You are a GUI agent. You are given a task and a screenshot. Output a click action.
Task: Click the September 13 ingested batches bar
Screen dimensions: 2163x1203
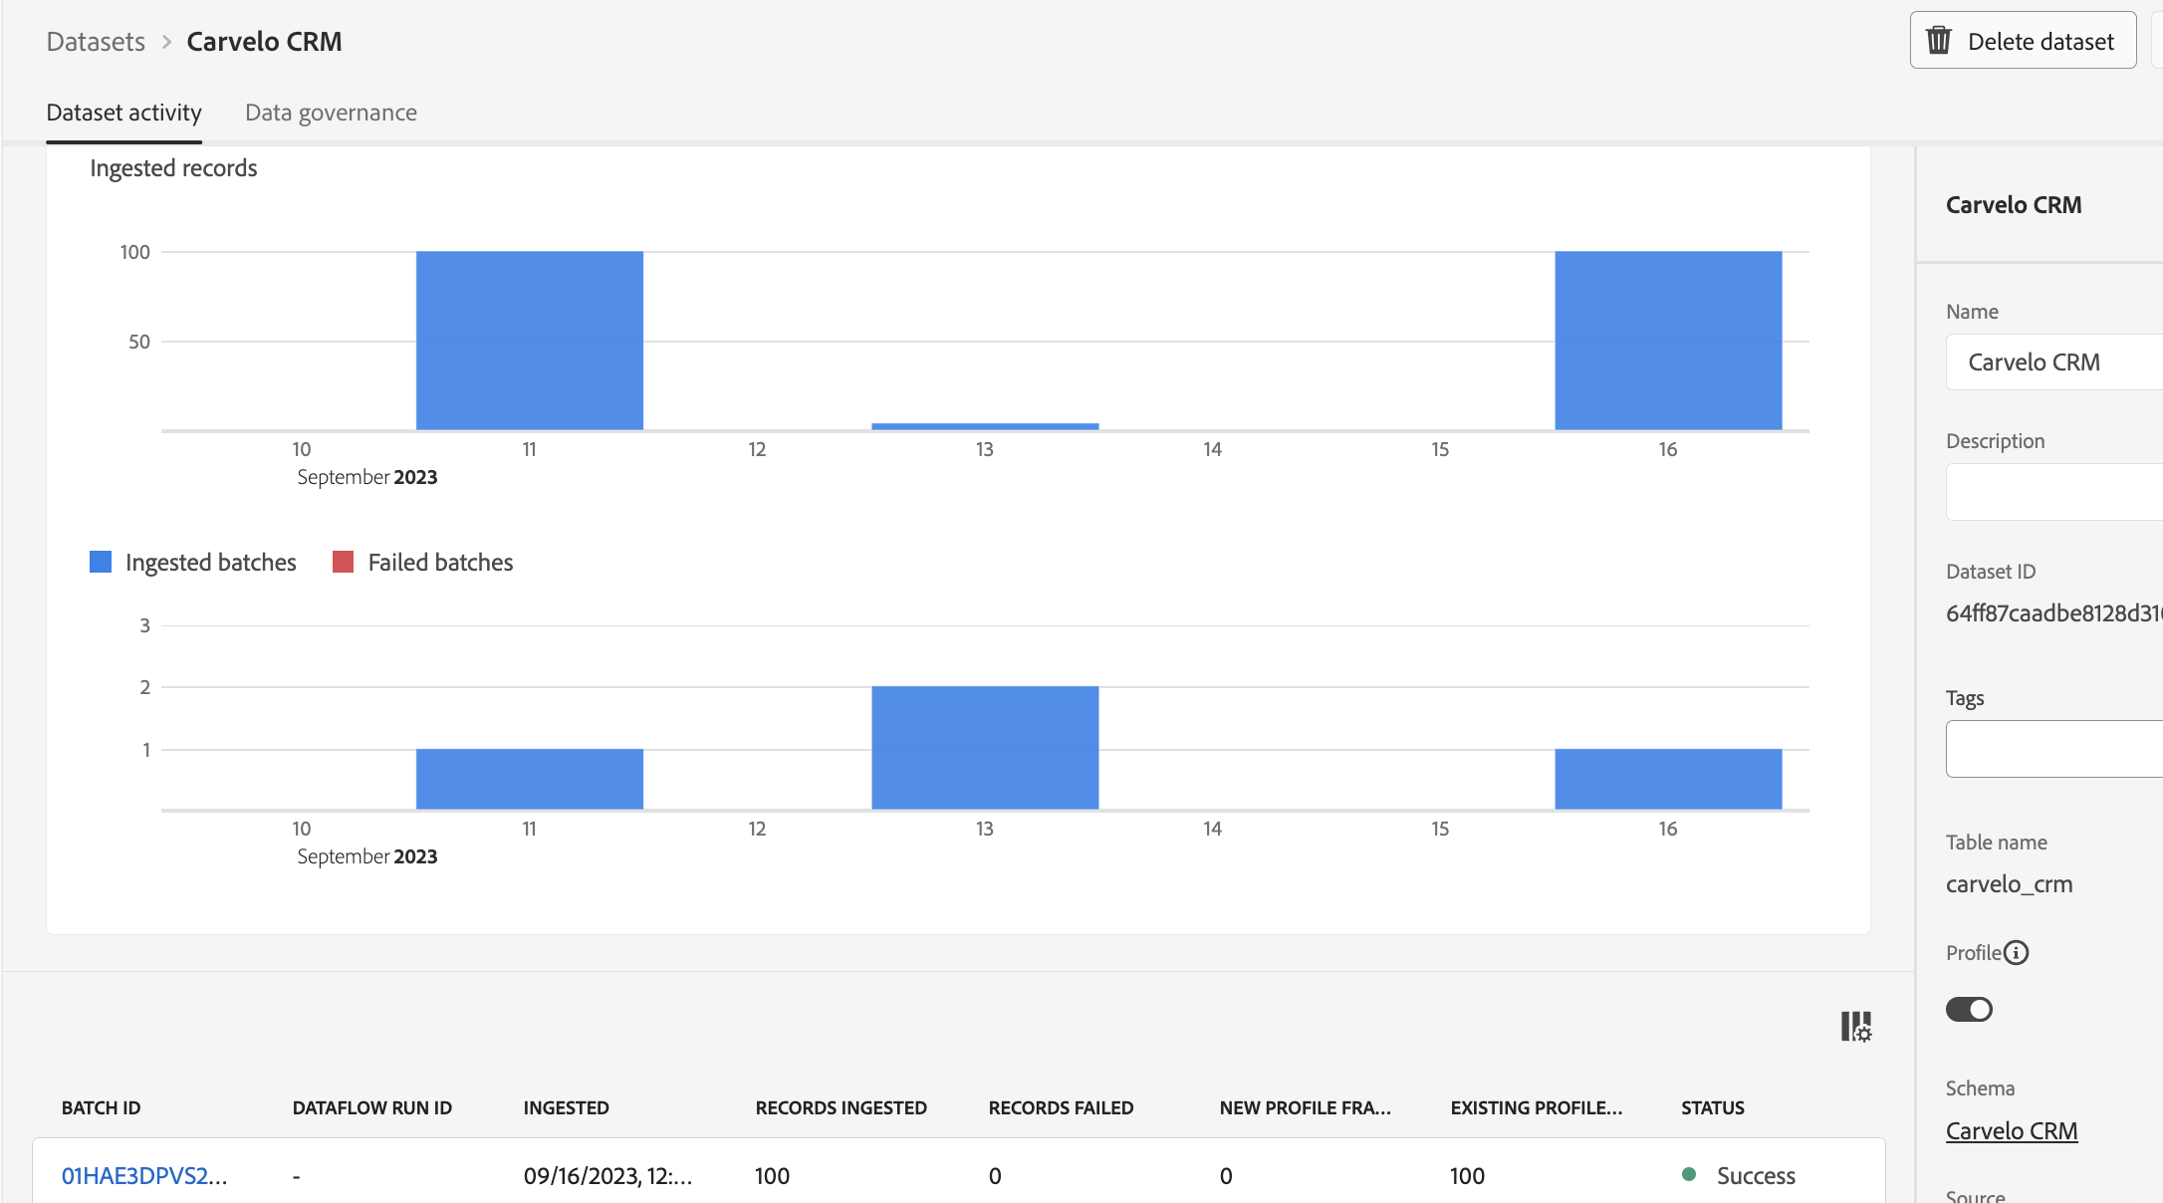coord(985,748)
